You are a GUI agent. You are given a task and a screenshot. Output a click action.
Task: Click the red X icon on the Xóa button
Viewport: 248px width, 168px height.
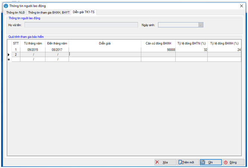pos(157,162)
